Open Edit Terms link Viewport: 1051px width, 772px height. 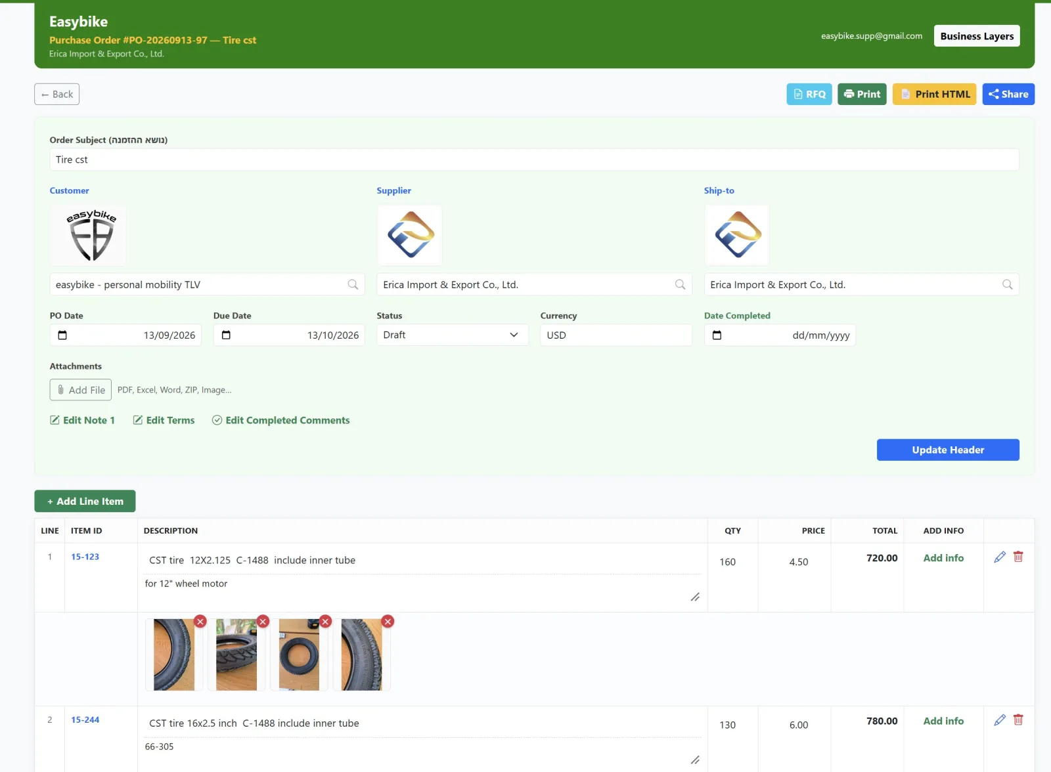click(x=164, y=420)
